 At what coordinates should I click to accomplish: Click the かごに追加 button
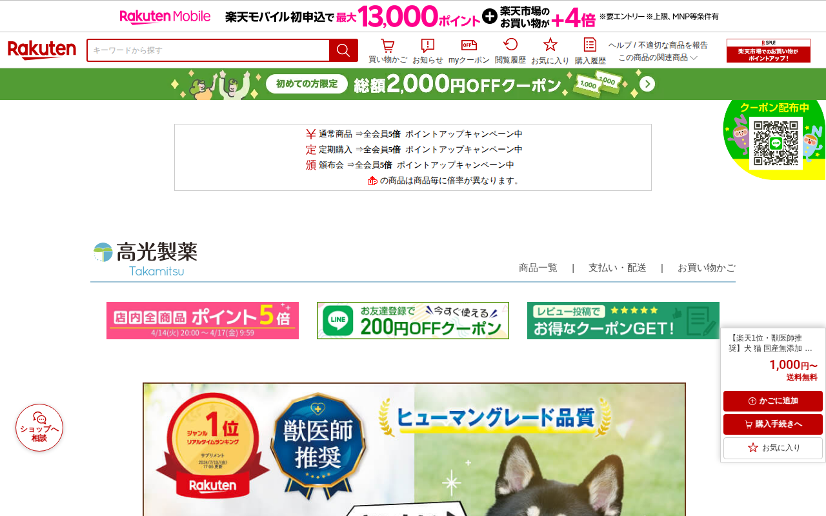coord(773,401)
